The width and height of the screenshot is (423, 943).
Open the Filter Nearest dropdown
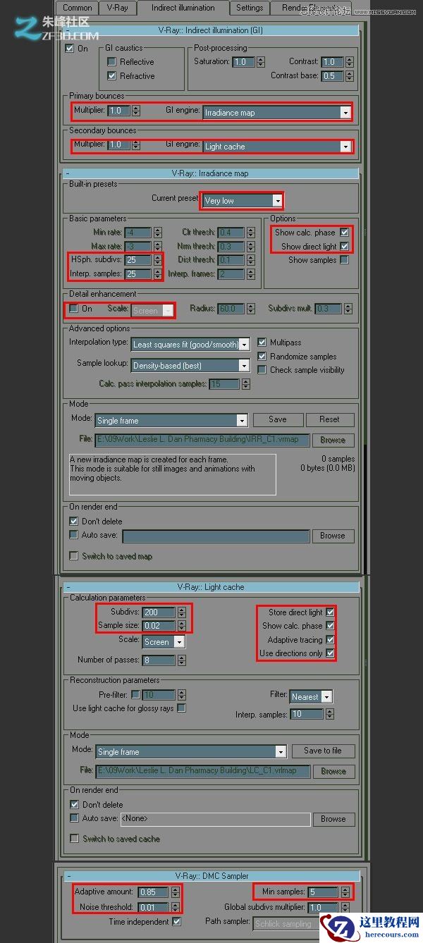(311, 696)
